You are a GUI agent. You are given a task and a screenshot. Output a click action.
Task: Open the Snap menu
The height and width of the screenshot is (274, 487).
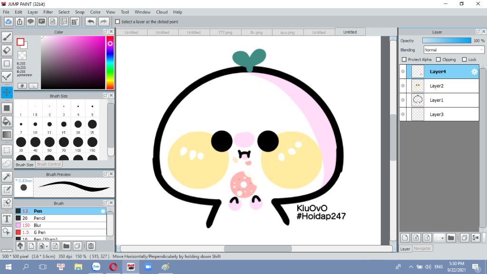coord(79,12)
